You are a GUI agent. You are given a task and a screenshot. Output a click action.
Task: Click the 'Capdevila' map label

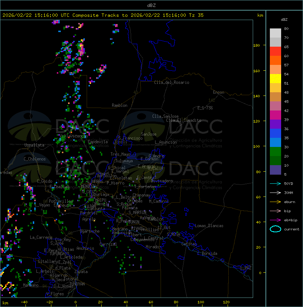tap(98, 142)
